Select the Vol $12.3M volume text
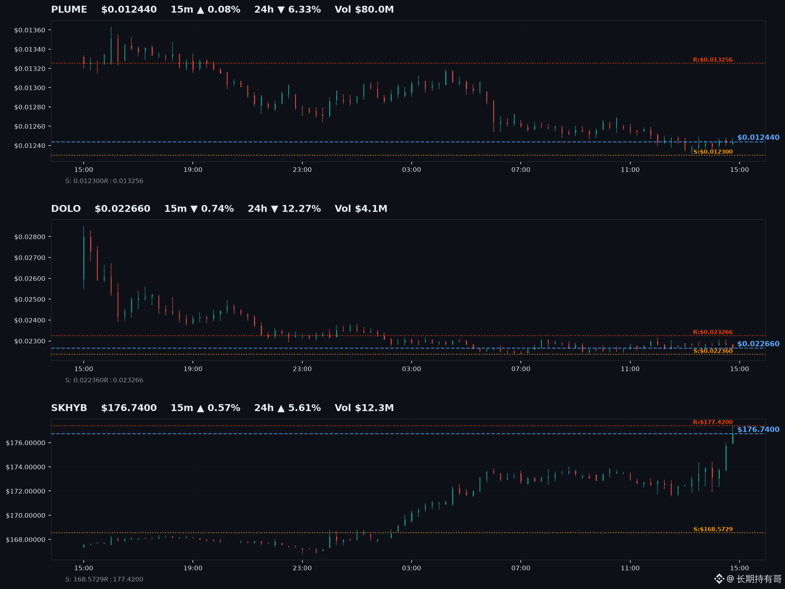 pyautogui.click(x=364, y=408)
